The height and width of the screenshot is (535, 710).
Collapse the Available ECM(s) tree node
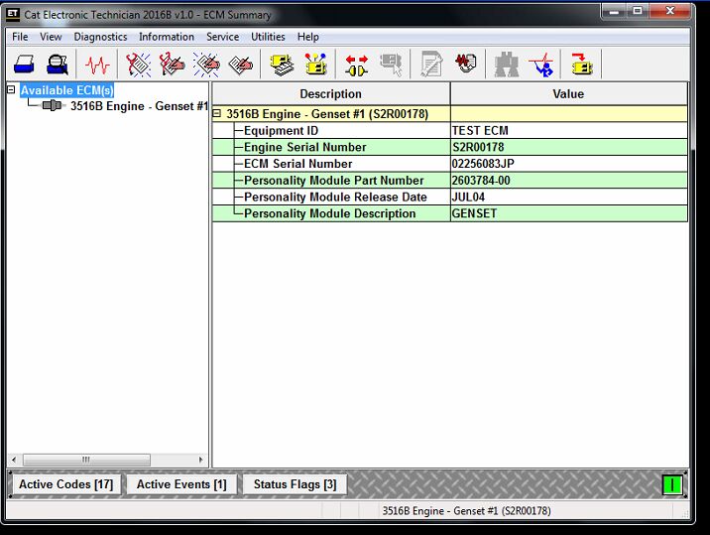point(11,89)
